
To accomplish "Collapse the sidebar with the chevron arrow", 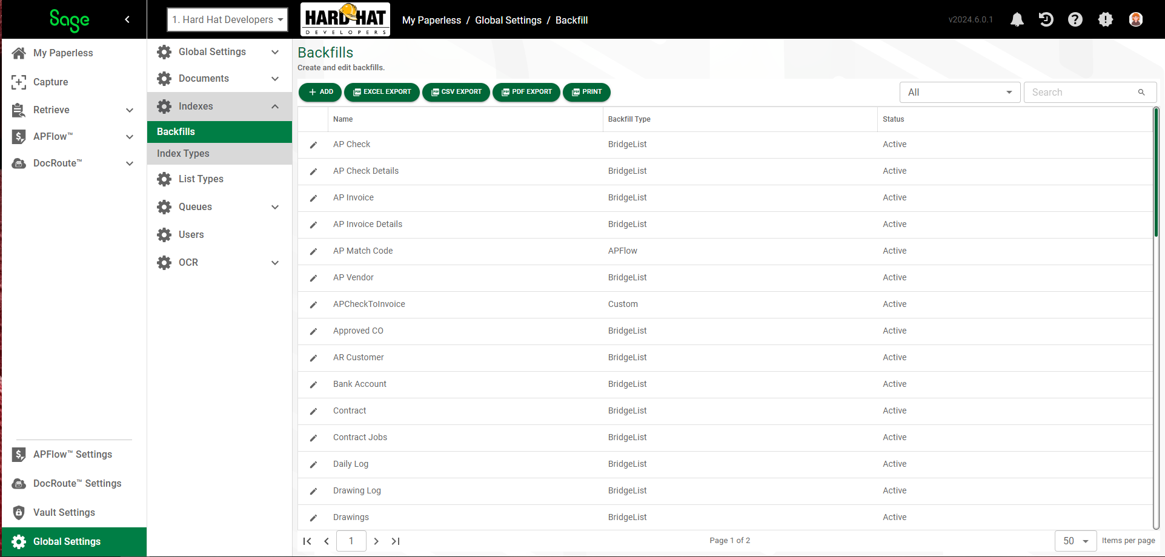I will pos(127,19).
